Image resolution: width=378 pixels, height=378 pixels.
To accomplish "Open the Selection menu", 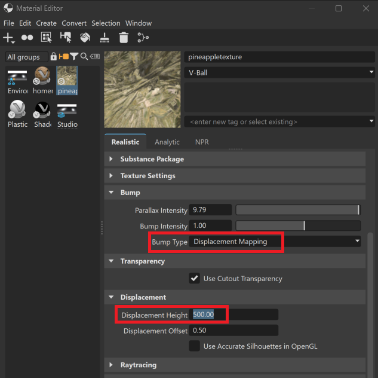I will click(x=106, y=23).
